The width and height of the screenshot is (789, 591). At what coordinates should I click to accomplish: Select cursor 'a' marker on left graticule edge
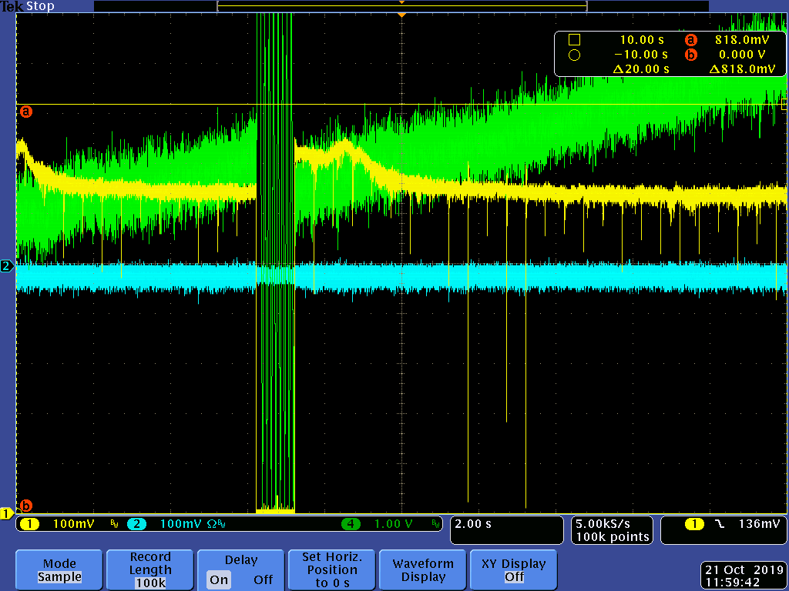(25, 112)
